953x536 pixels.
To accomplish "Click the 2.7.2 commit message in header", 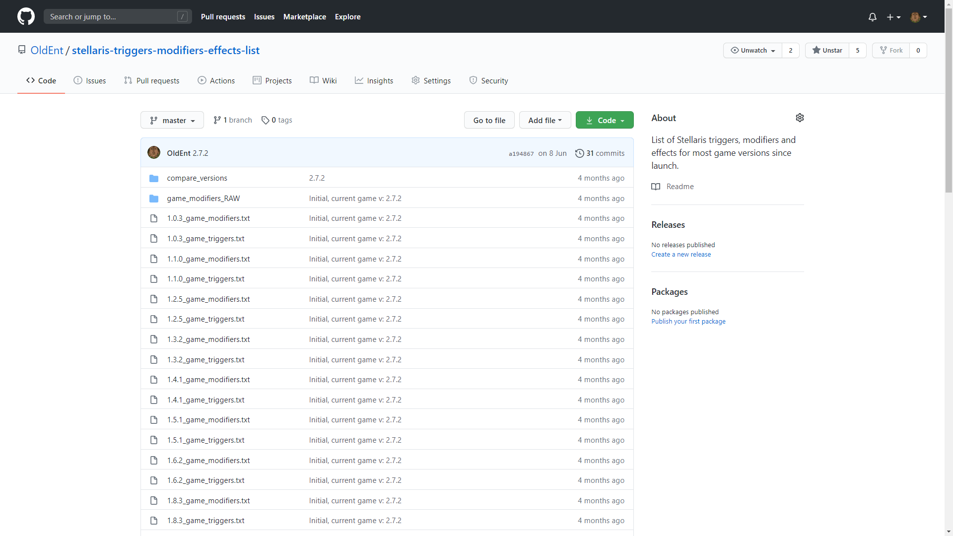I will click(201, 153).
